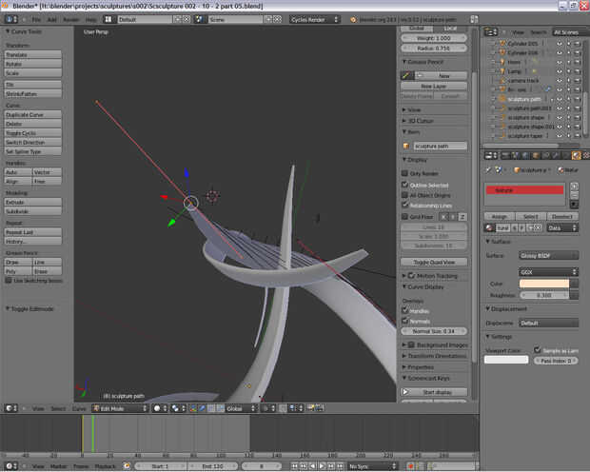Click the Subdivide button
Screen dimensions: 590x472
pyautogui.click(x=33, y=211)
